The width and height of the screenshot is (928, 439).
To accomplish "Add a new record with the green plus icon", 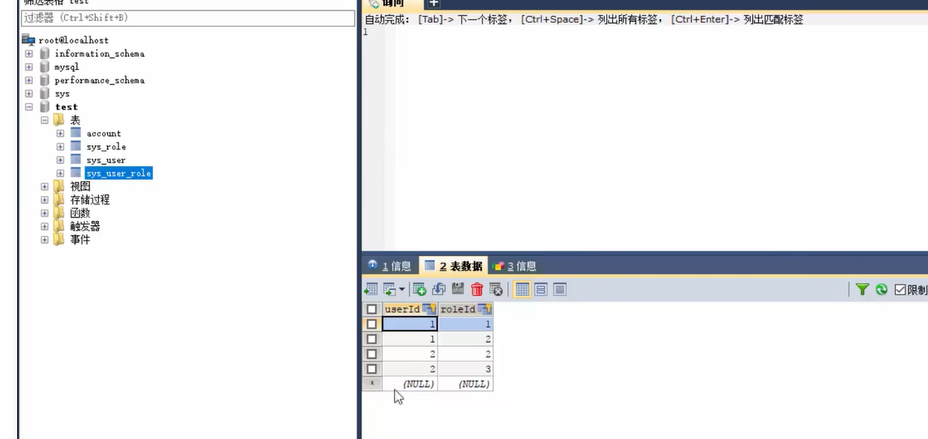I will (x=419, y=291).
